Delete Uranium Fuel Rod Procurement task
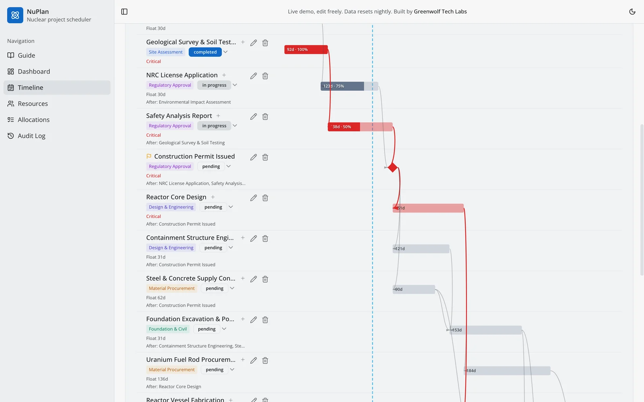 click(x=265, y=360)
